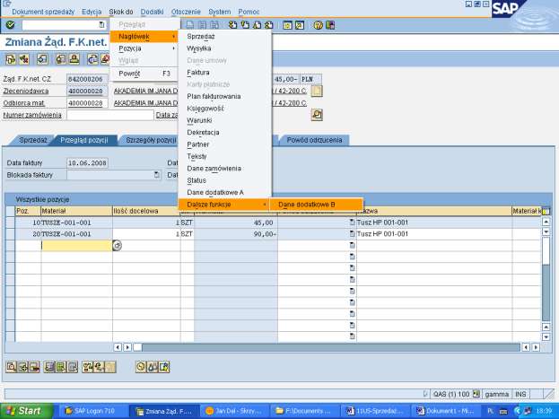Expand the Pozycja submenu
559x419 pixels.
click(144, 48)
